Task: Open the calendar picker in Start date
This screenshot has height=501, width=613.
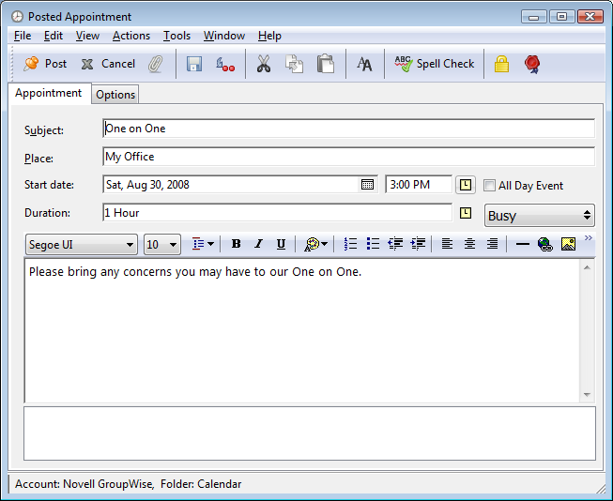Action: (x=367, y=185)
